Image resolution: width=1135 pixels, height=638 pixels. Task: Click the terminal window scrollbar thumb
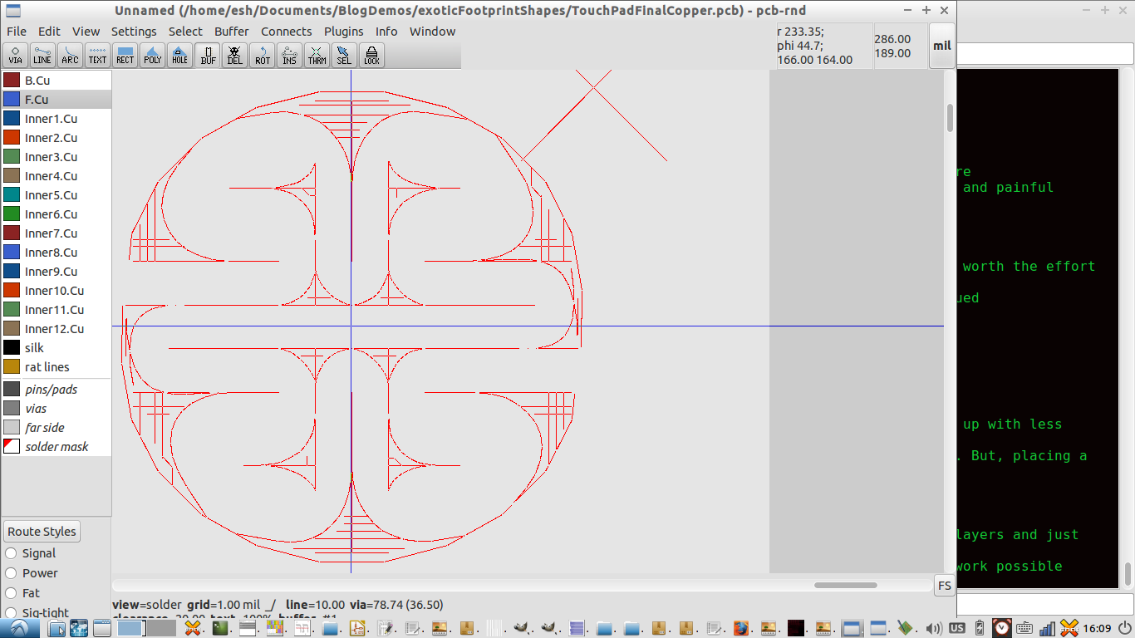tap(1128, 574)
